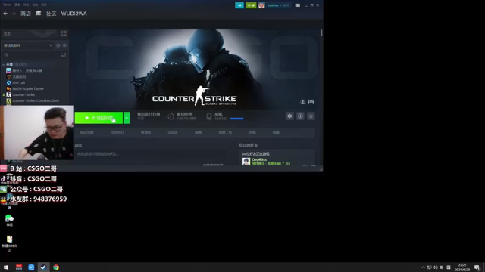Image resolution: width=485 pixels, height=272 pixels.
Task: Switch to Big Picture mode icon
Action: pos(298,5)
